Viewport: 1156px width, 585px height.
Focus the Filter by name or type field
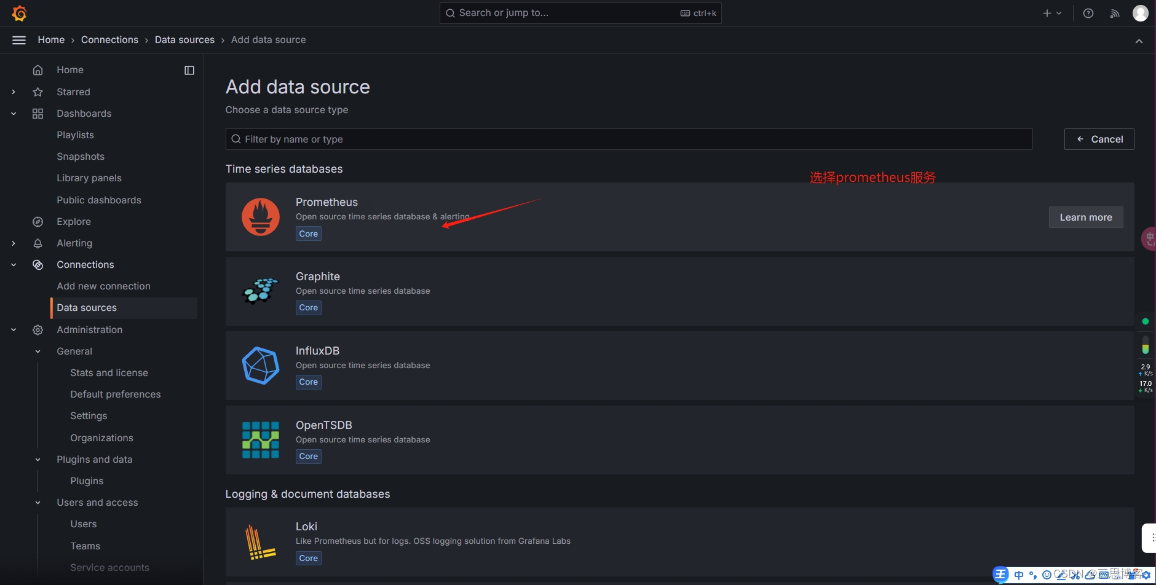[x=628, y=139]
